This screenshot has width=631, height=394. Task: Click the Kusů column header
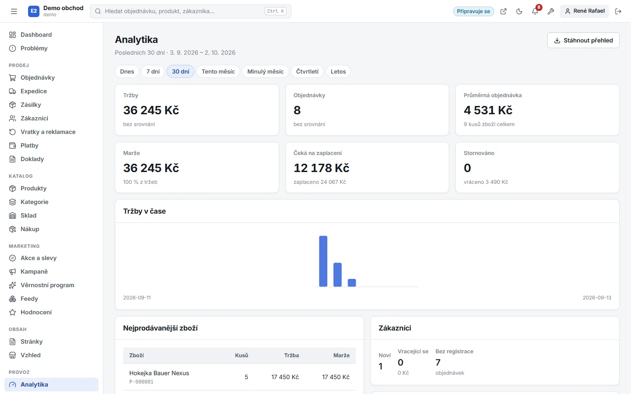(241, 355)
